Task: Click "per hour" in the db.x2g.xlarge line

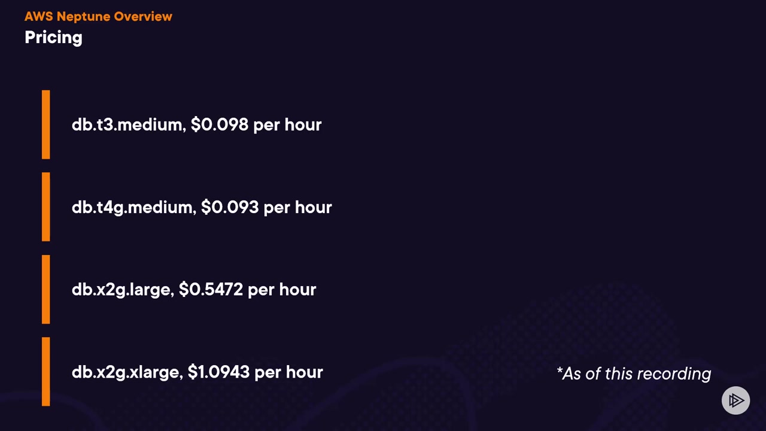Action: click(288, 372)
